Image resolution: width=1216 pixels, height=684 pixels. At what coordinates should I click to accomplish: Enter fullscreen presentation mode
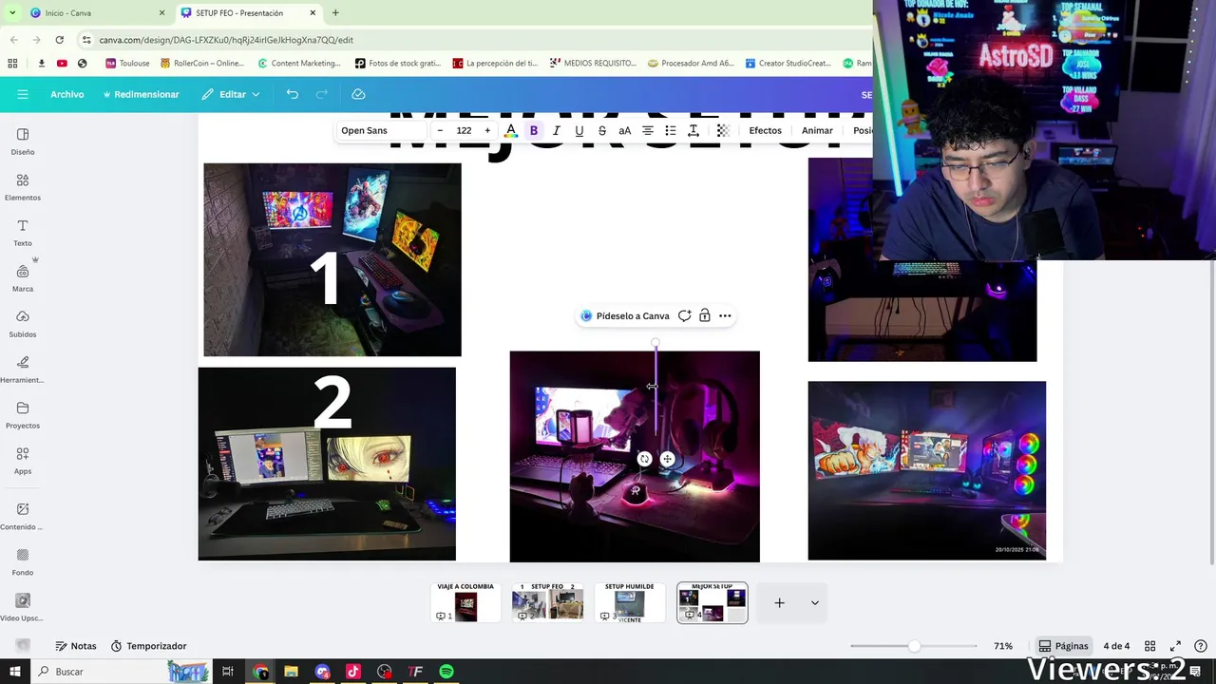tap(1175, 646)
